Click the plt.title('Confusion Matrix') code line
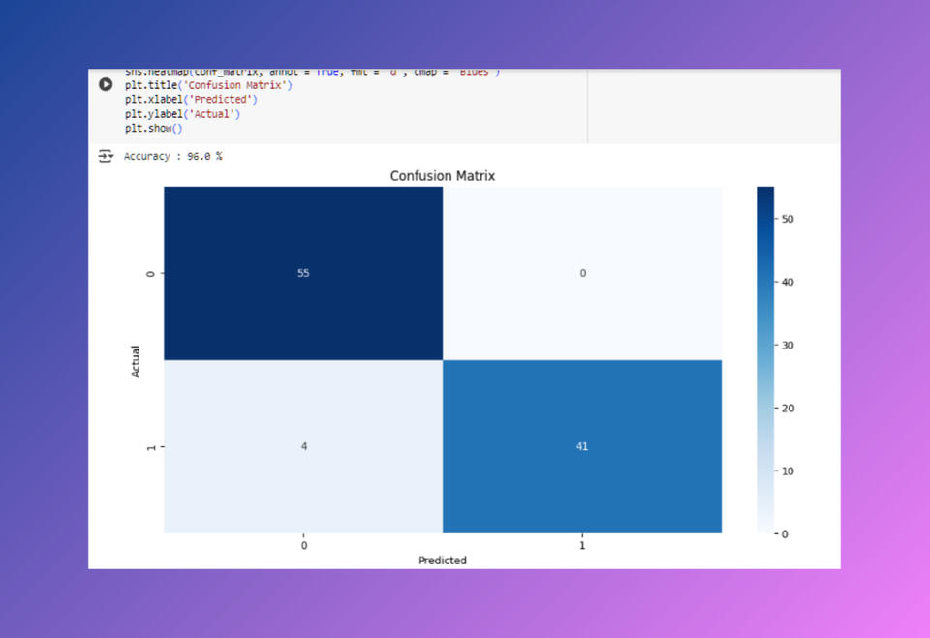Screen dimensions: 930x638 (x=207, y=85)
